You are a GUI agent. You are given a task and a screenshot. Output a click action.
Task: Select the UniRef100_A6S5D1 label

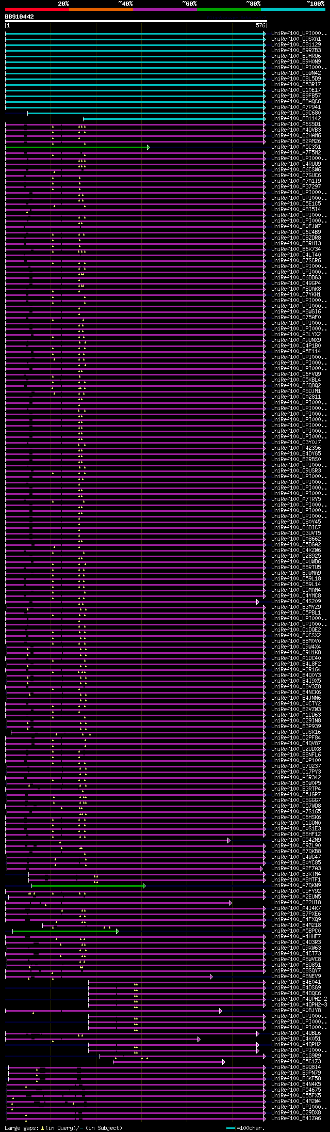click(296, 124)
